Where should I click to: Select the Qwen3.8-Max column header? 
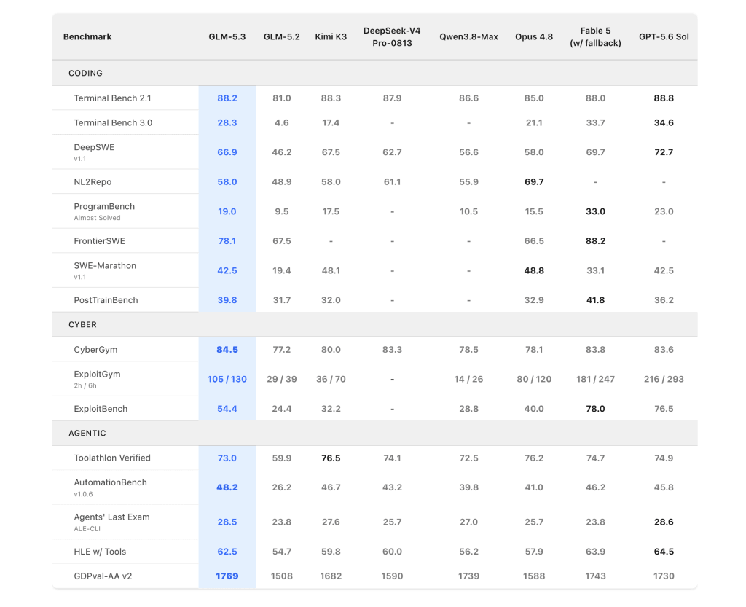(x=468, y=36)
